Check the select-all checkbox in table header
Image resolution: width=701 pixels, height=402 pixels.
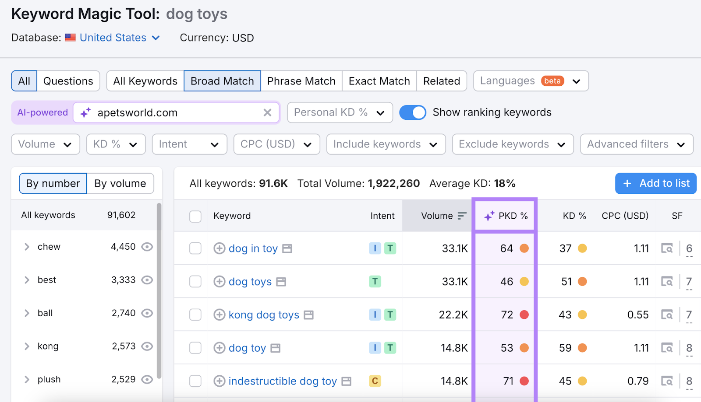point(195,216)
